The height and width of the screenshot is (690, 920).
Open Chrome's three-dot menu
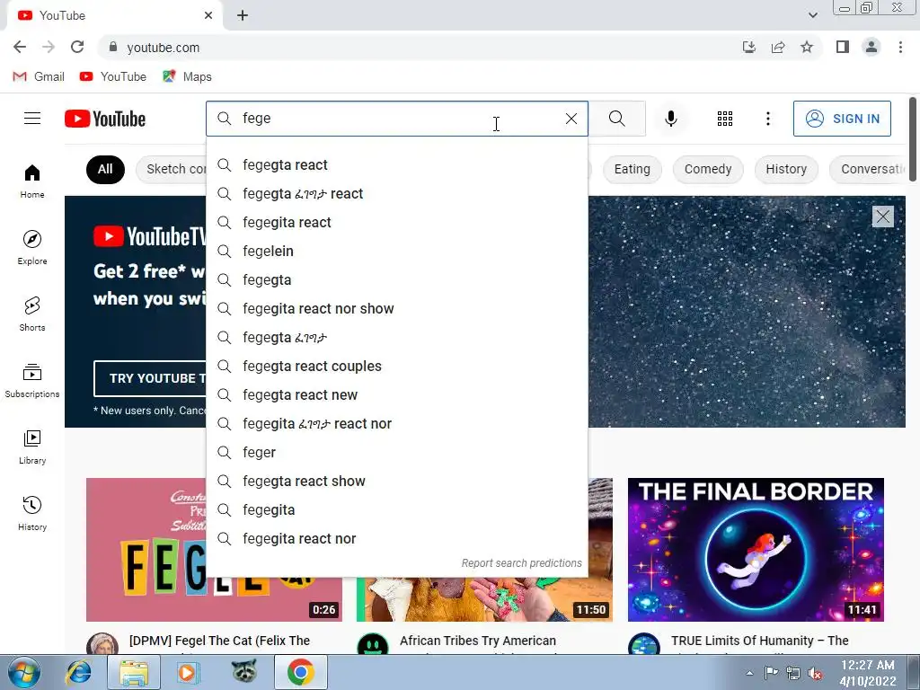[x=900, y=47]
